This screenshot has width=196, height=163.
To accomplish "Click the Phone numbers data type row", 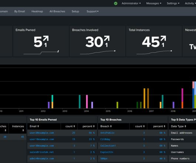I will pos(180,159).
